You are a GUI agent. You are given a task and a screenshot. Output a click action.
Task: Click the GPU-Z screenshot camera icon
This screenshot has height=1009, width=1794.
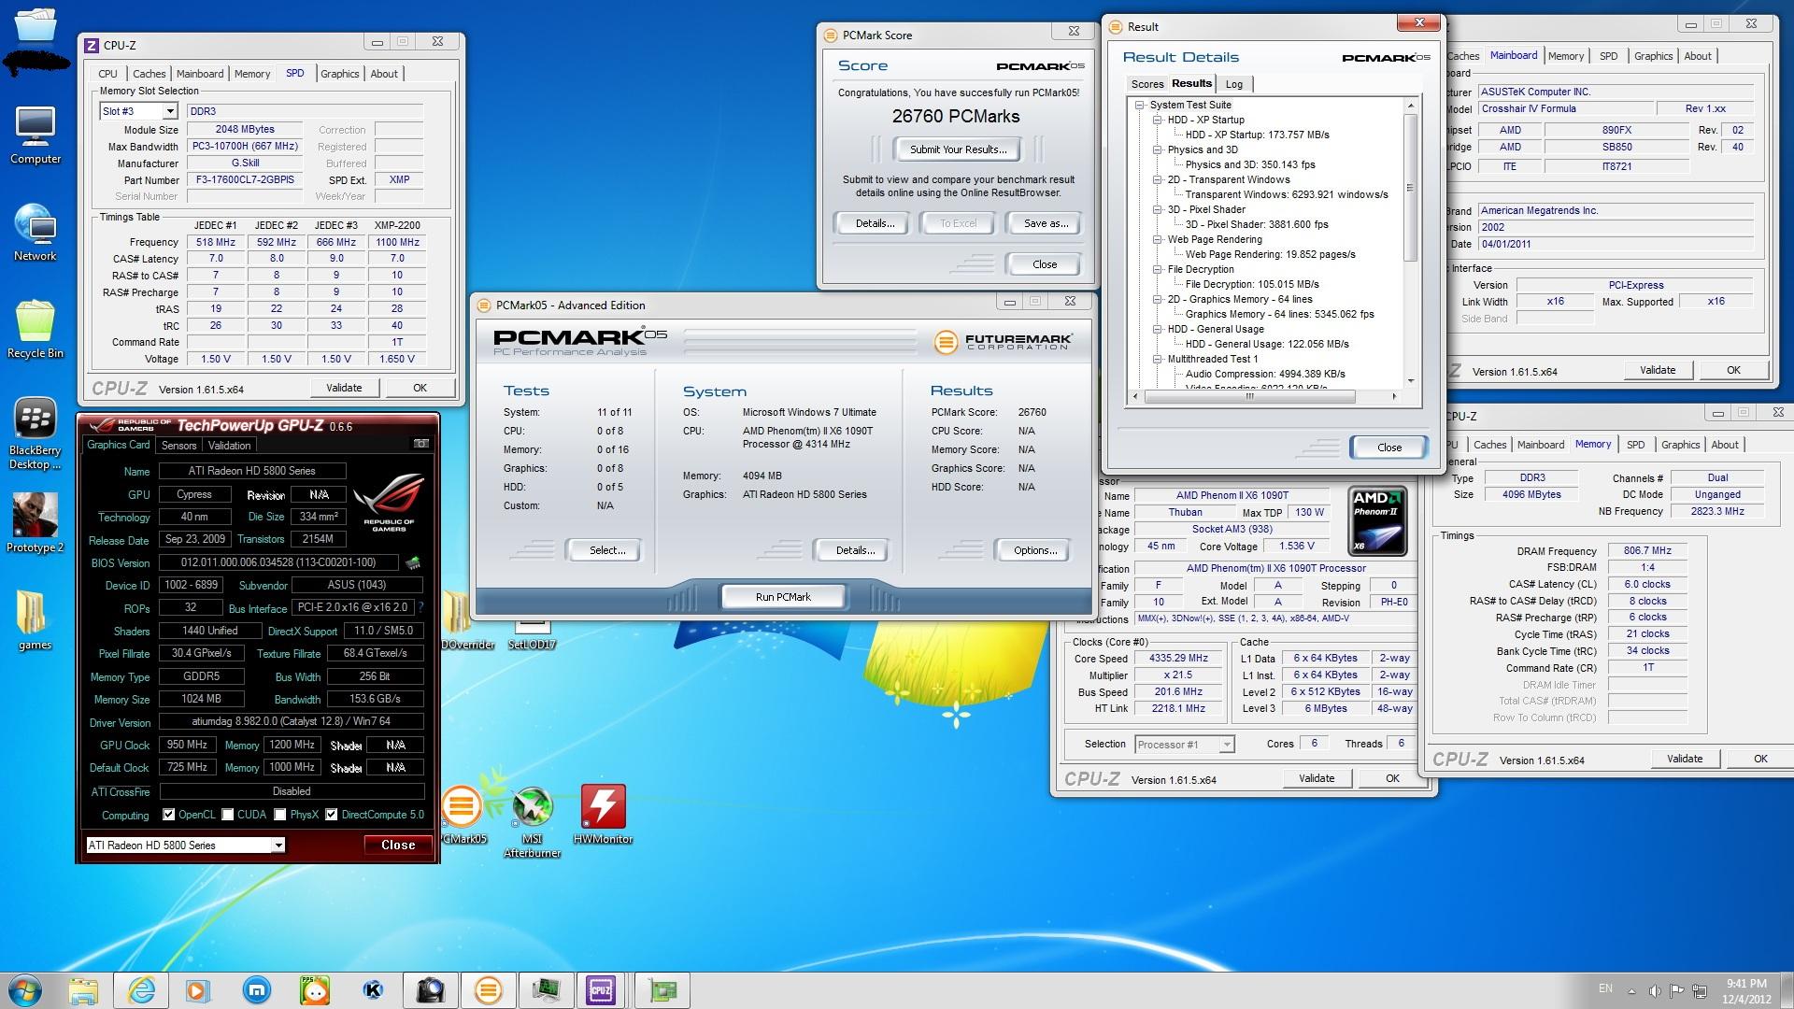pos(421,444)
